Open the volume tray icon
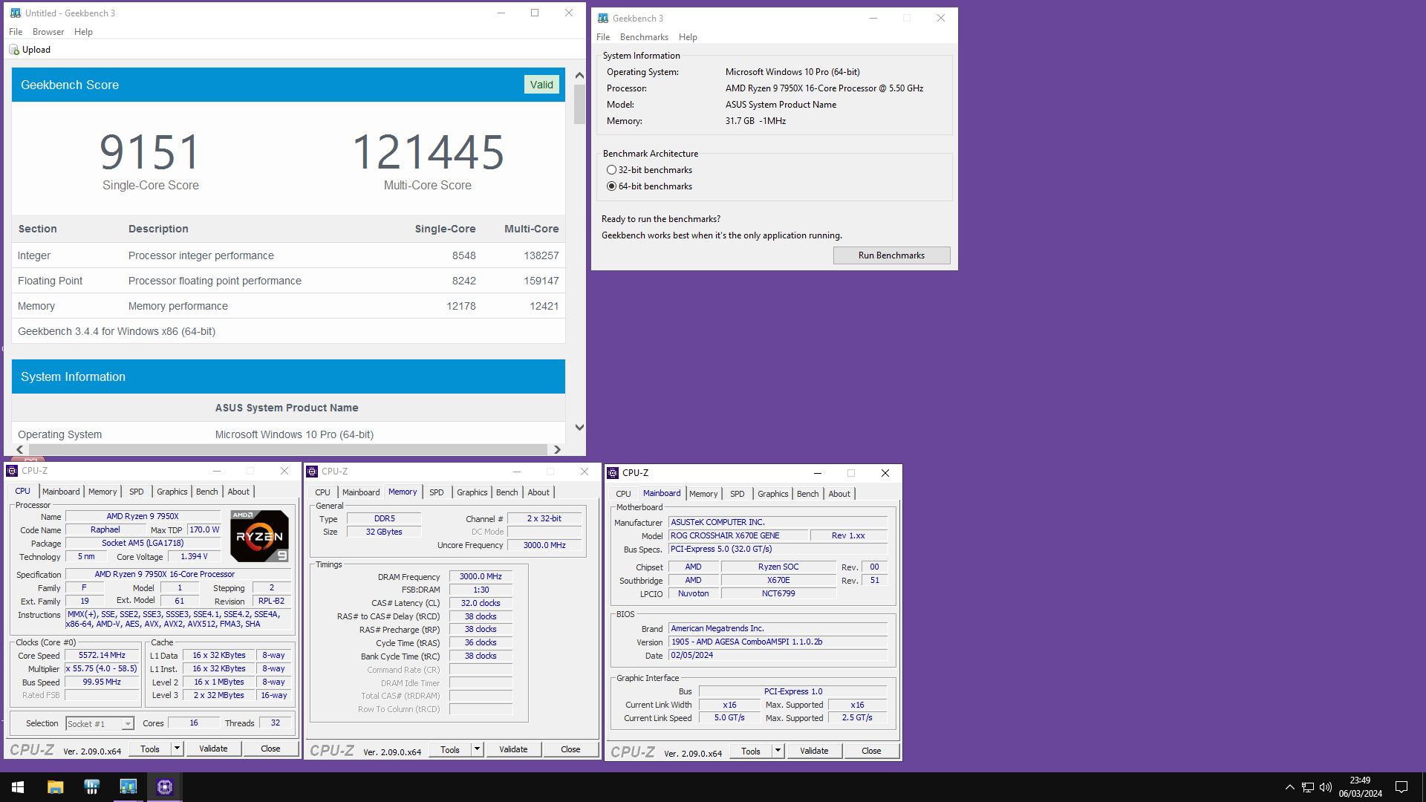The height and width of the screenshot is (802, 1426). tap(1326, 787)
